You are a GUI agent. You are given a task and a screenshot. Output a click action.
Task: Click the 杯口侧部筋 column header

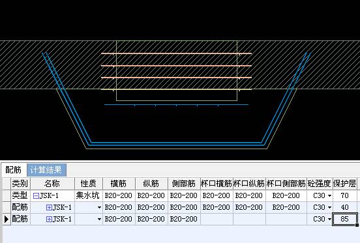286,184
